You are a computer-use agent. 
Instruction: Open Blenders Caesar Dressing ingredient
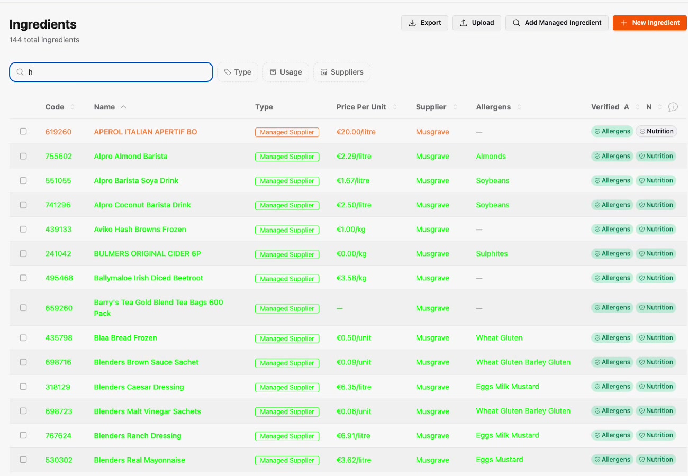click(139, 387)
